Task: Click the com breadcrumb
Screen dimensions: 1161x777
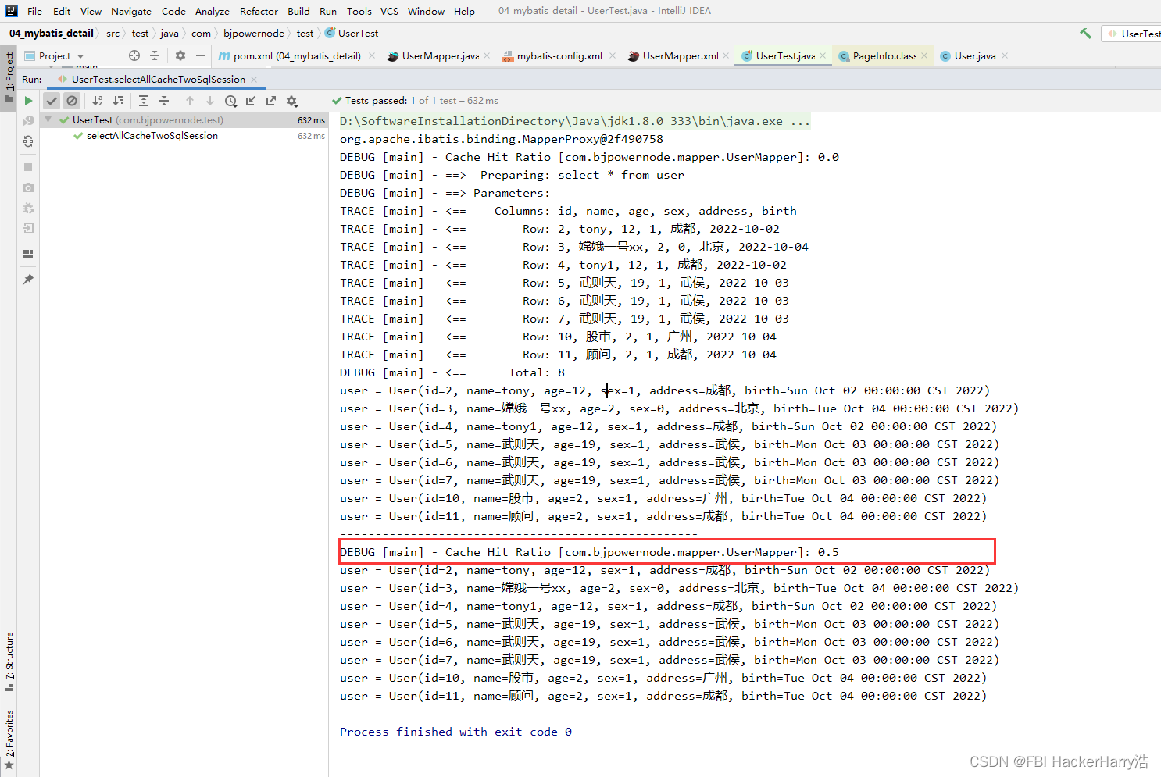Action: coord(201,33)
